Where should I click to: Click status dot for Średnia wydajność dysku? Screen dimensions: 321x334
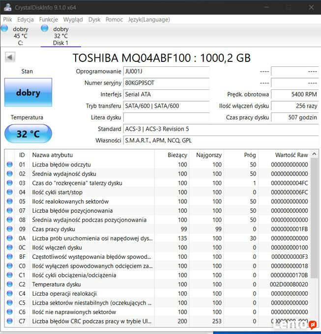click(x=10, y=173)
